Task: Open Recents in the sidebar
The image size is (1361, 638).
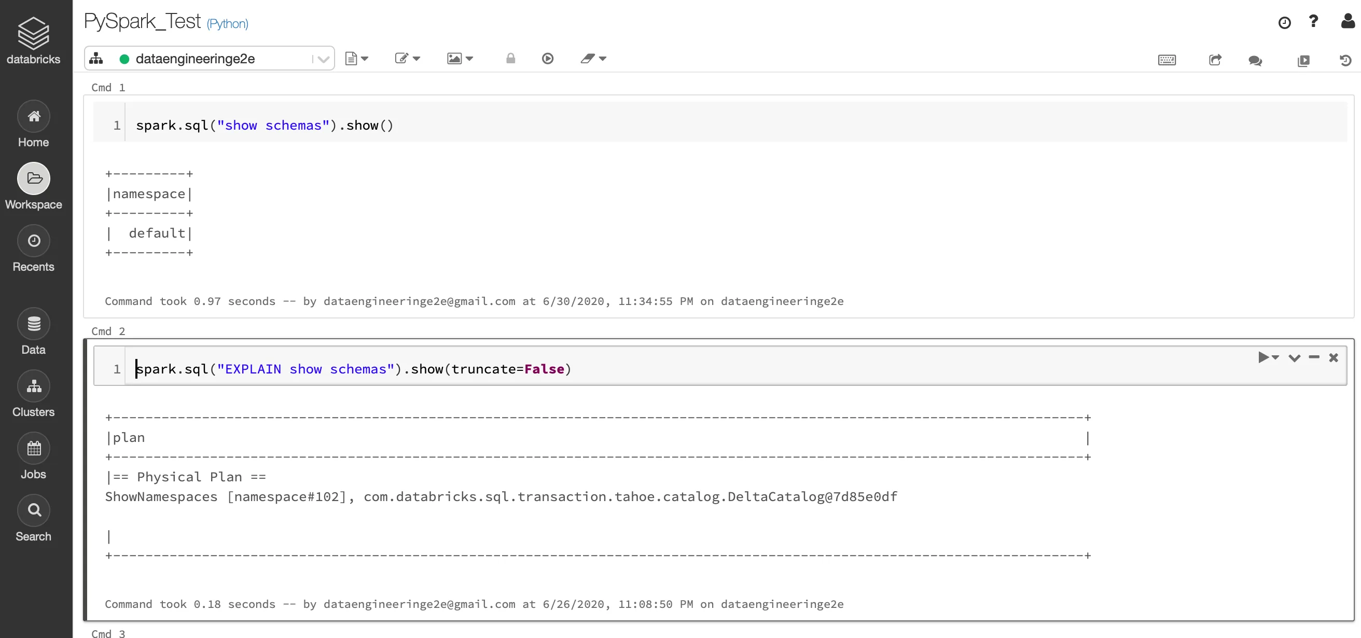Action: 34,241
